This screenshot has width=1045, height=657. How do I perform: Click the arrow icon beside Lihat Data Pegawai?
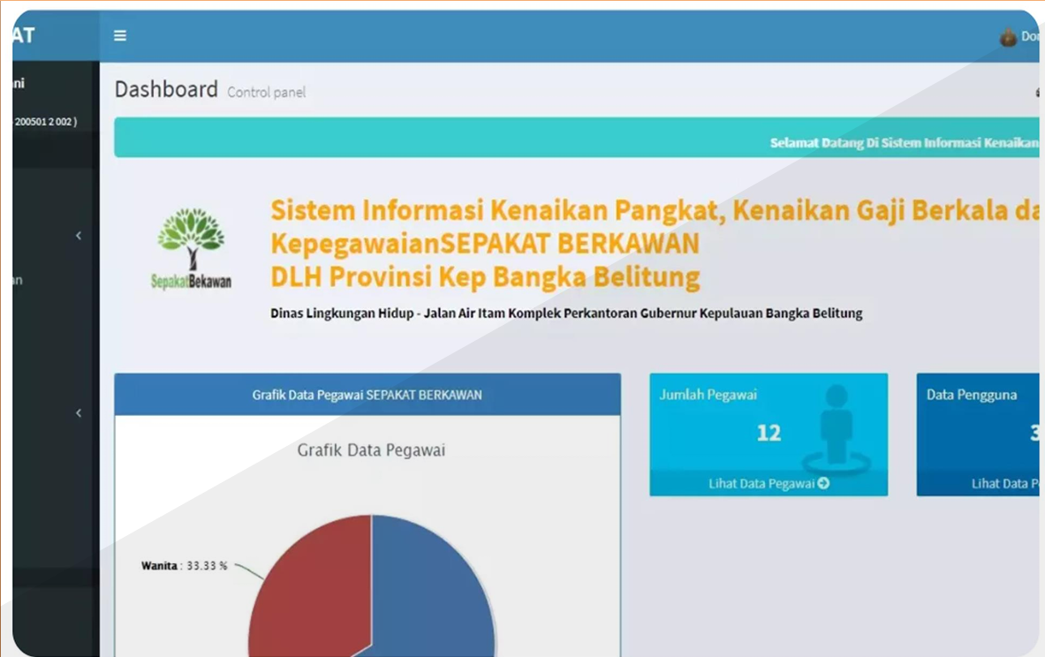[824, 483]
